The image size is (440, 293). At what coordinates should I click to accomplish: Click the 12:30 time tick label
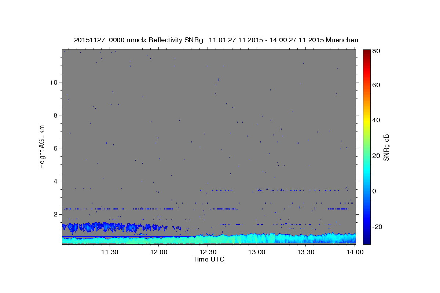208,252
